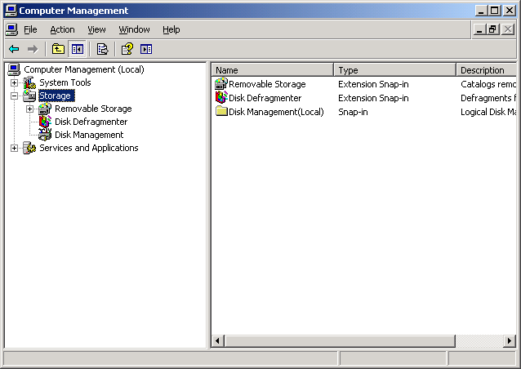Click the Up one level folder icon

(x=58, y=49)
